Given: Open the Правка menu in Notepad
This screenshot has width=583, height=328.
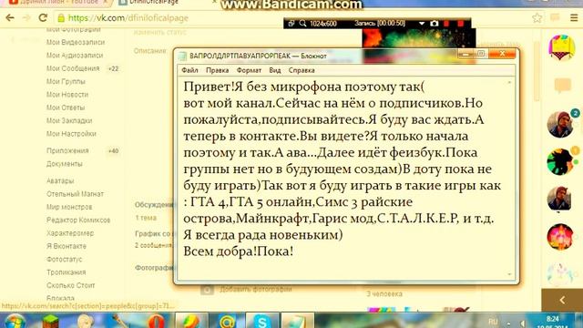Looking at the screenshot, I should (217, 70).
